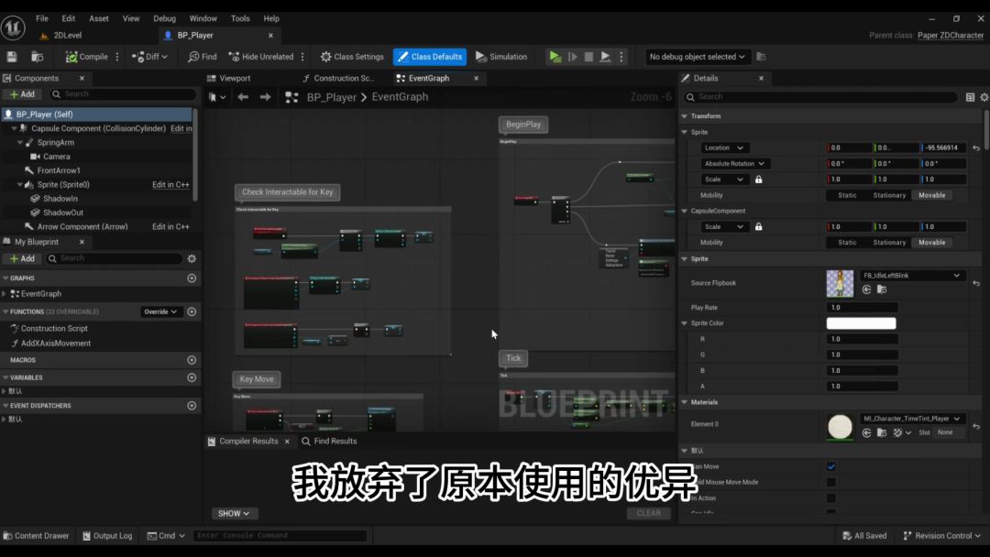Navigate back in graph history
This screenshot has width=990, height=557.
click(243, 97)
